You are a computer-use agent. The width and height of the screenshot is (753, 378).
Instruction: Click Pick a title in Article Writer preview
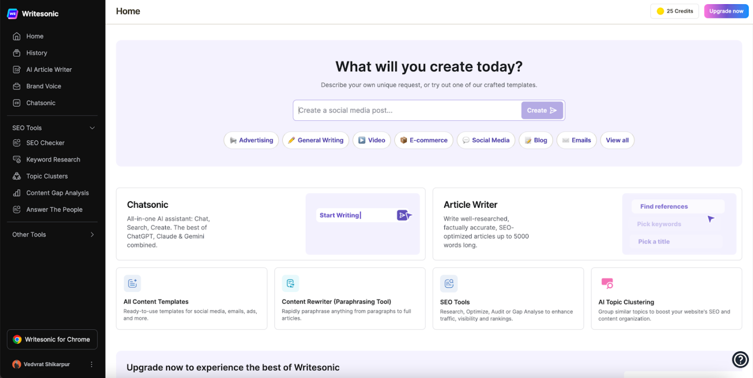click(x=653, y=242)
